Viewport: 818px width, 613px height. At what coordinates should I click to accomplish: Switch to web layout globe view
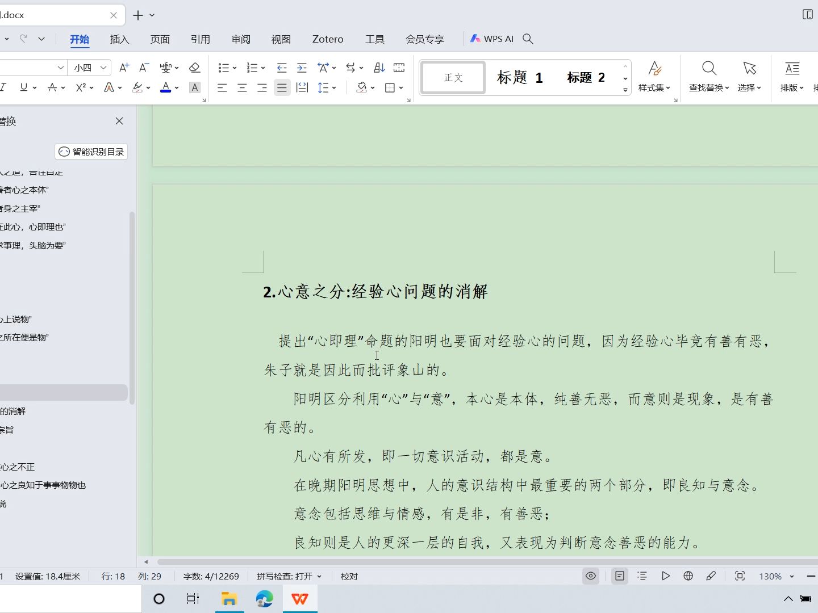tap(688, 576)
